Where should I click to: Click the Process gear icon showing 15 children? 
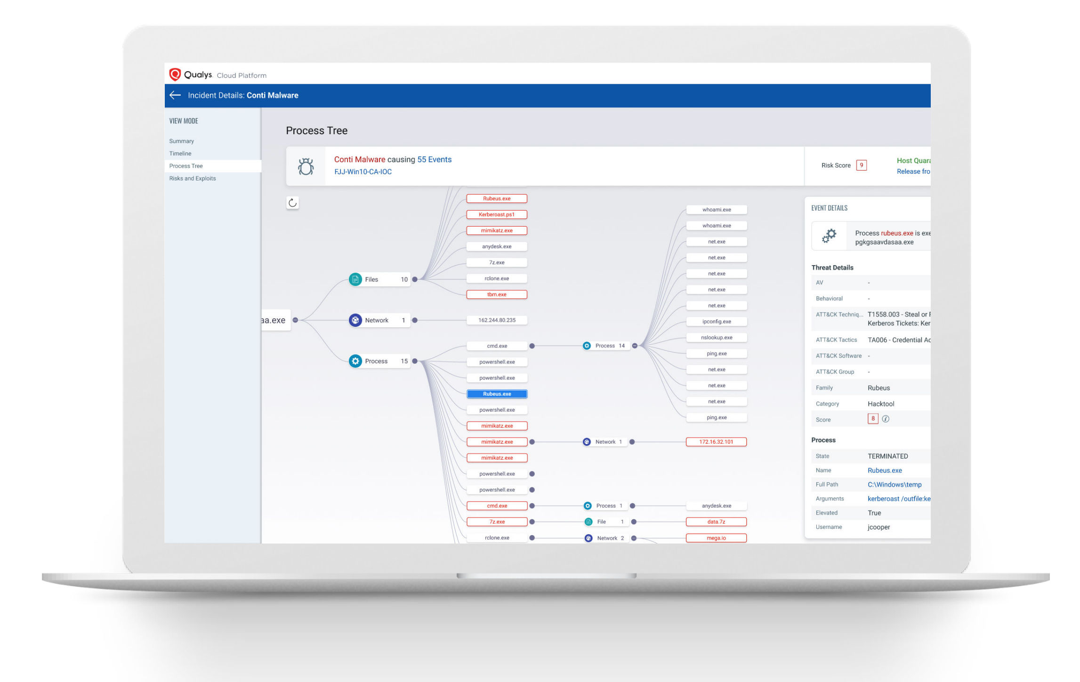(355, 361)
